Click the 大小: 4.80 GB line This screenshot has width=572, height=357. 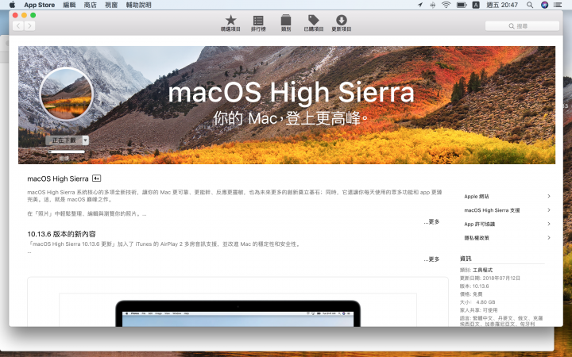[x=477, y=302]
